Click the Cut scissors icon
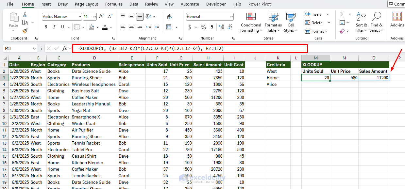Image resolution: width=405 pixels, height=189 pixels. [25, 15]
